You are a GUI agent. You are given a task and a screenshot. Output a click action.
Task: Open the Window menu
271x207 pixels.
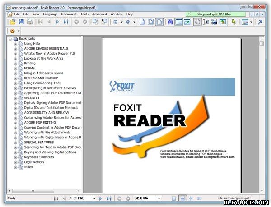[117, 14]
